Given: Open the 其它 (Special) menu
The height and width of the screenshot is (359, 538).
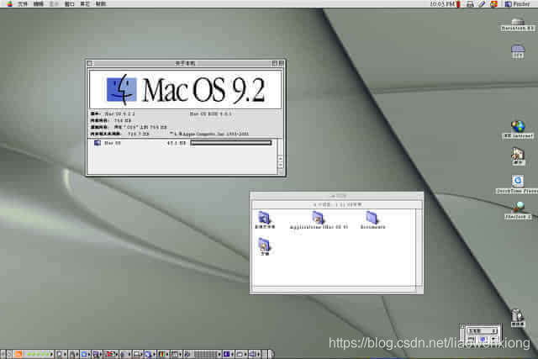Looking at the screenshot, I should [85, 4].
